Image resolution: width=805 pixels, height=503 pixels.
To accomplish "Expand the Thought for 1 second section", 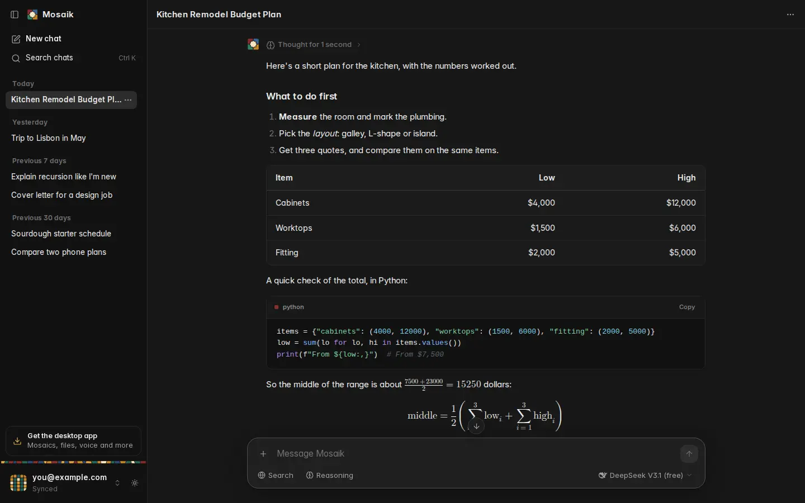I will 314,45.
